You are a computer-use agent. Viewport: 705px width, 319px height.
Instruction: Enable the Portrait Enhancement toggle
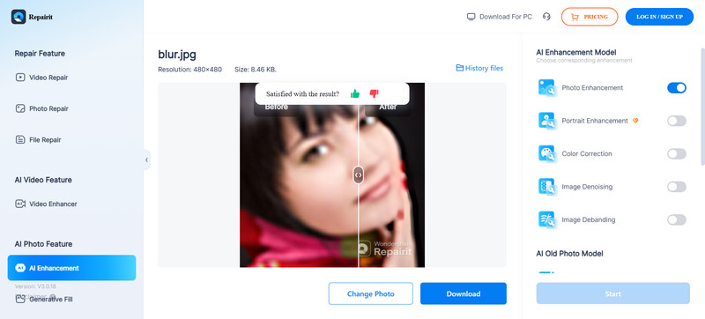click(x=676, y=121)
